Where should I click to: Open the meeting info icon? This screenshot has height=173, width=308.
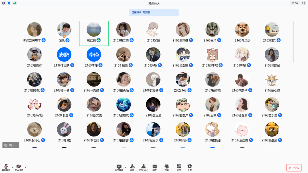[4, 3]
